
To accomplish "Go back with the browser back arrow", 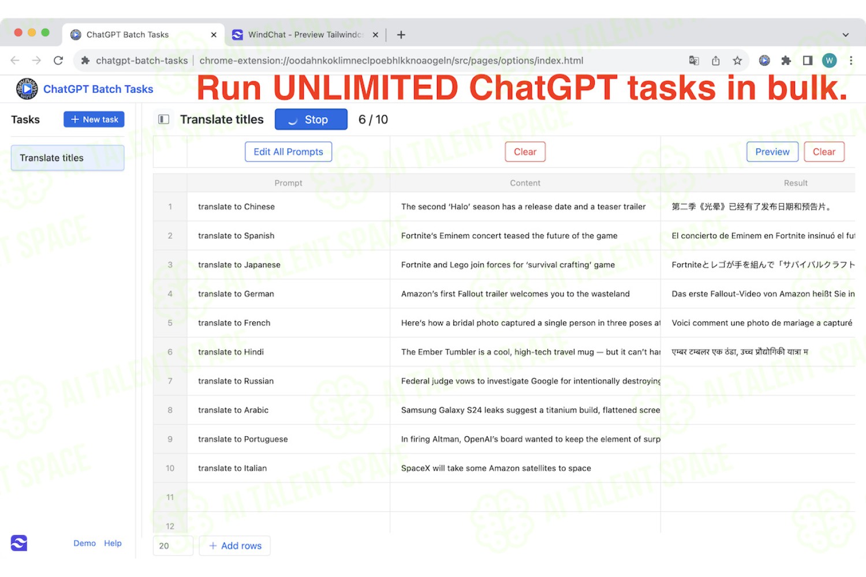I will (15, 61).
